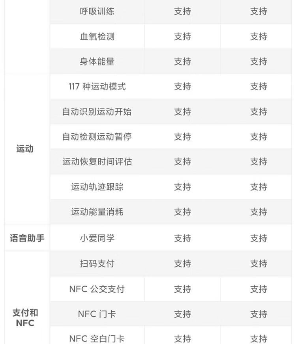Select the 身体能量 feature text

97,62
